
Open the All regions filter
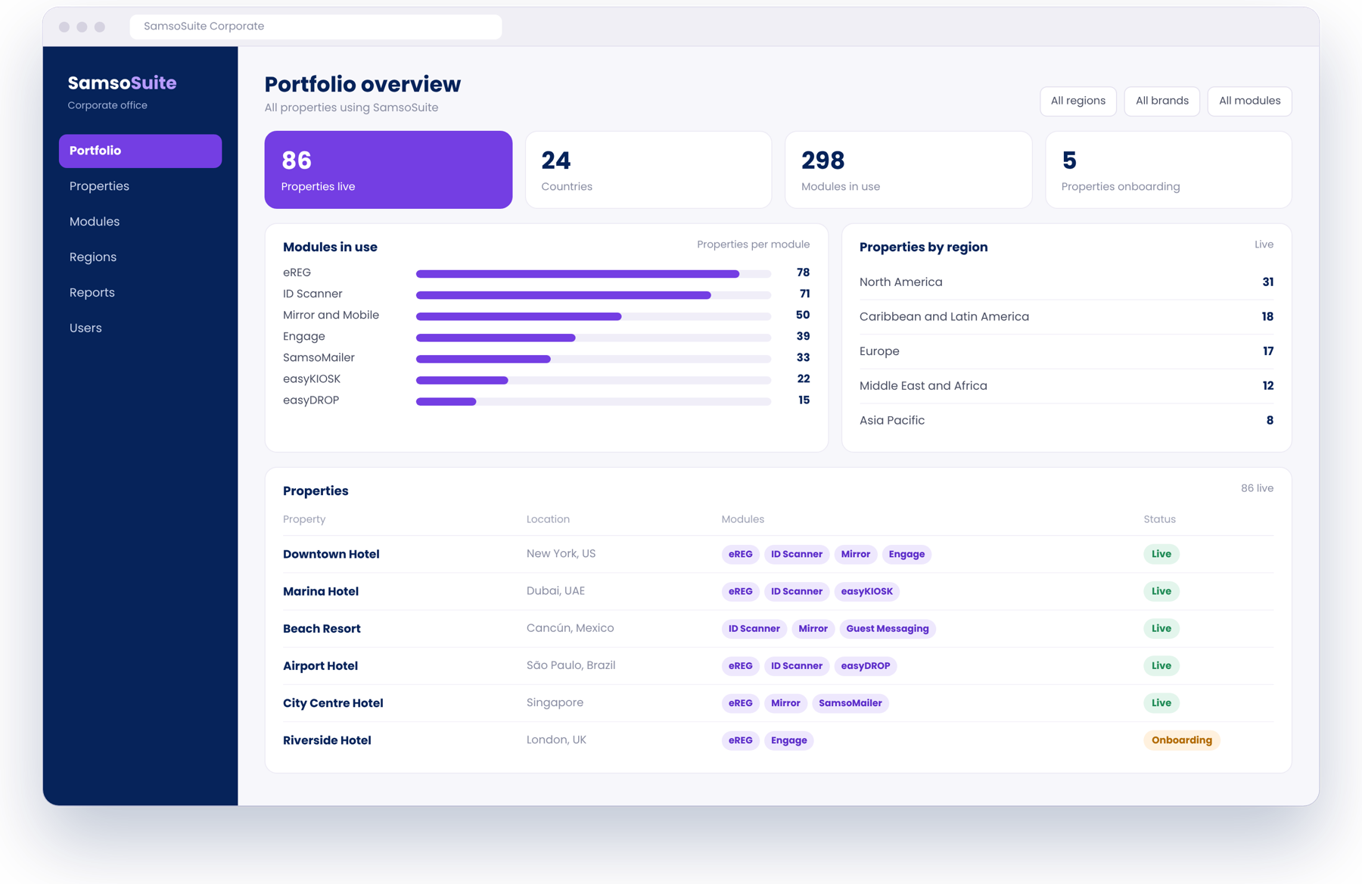tap(1077, 101)
